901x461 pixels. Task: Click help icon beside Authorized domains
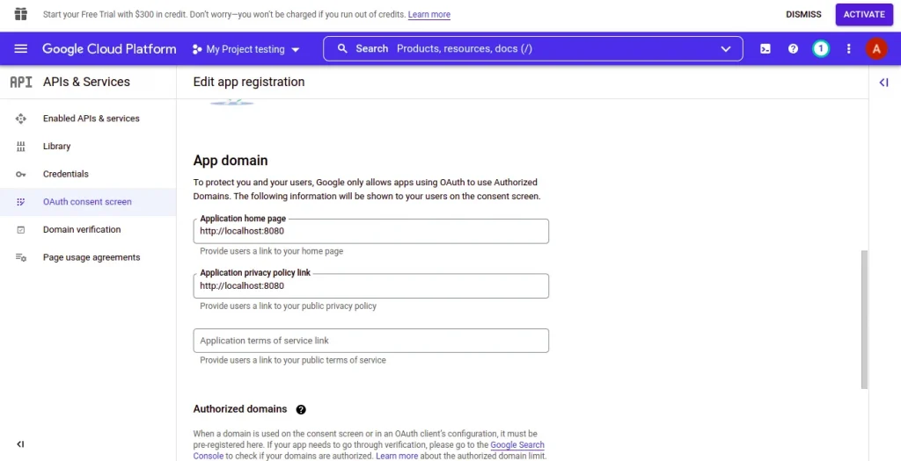pos(301,409)
